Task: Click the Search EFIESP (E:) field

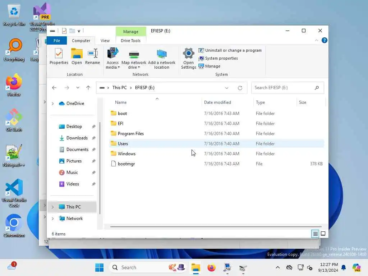Action: point(287,88)
